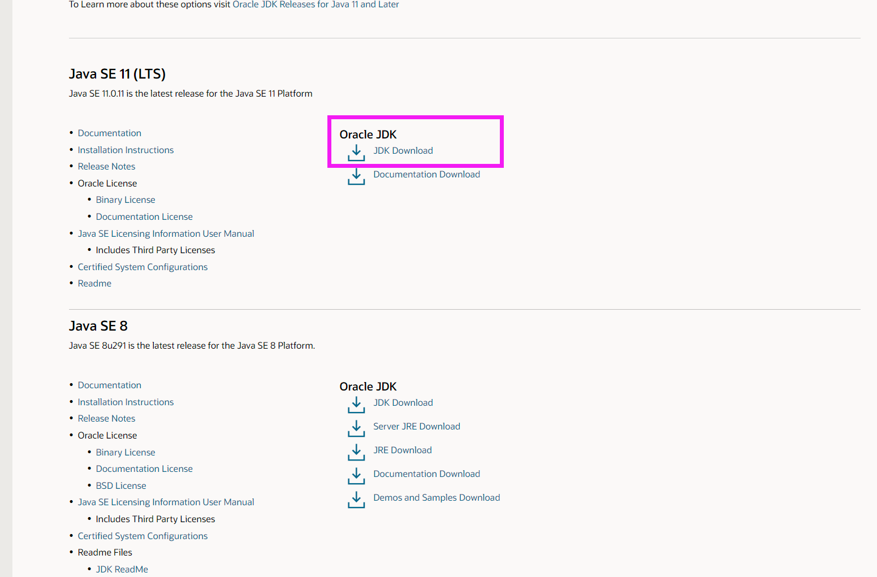Click Includes Third Party Licenses under Java SE 11

click(x=155, y=250)
